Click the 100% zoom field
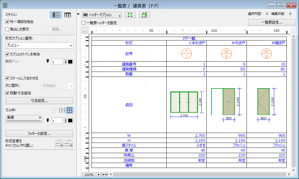The height and width of the screenshot is (179, 299). 89,174
